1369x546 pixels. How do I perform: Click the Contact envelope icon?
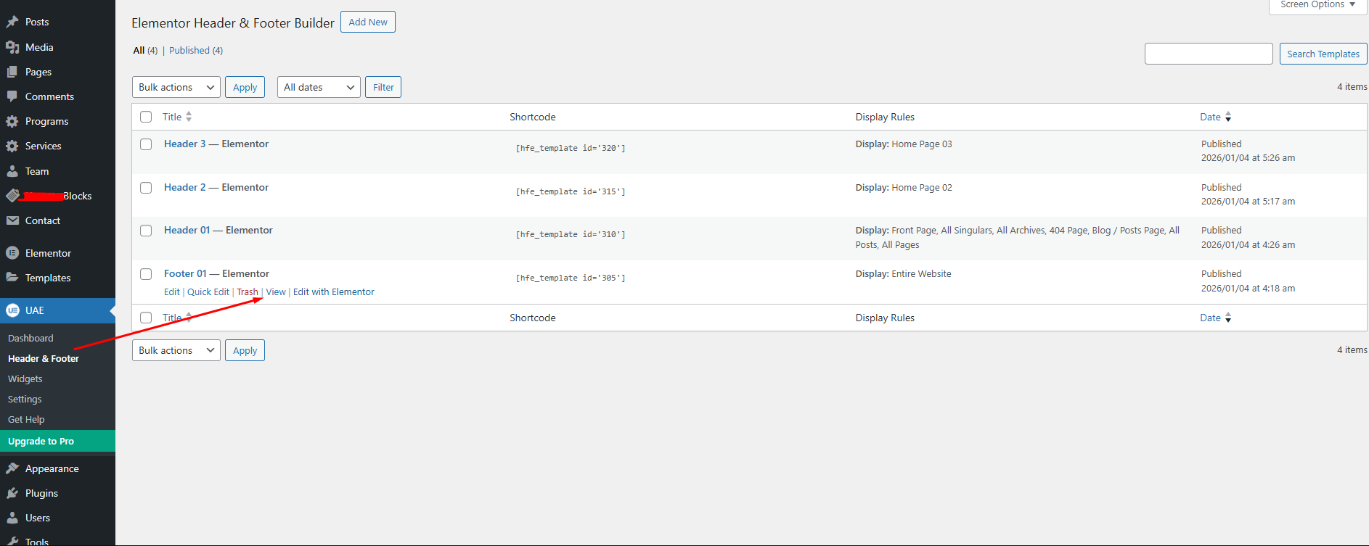12,220
